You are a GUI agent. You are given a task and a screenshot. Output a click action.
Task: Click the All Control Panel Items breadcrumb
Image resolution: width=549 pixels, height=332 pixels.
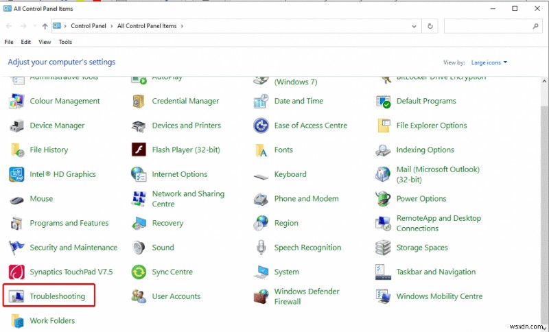coord(147,26)
